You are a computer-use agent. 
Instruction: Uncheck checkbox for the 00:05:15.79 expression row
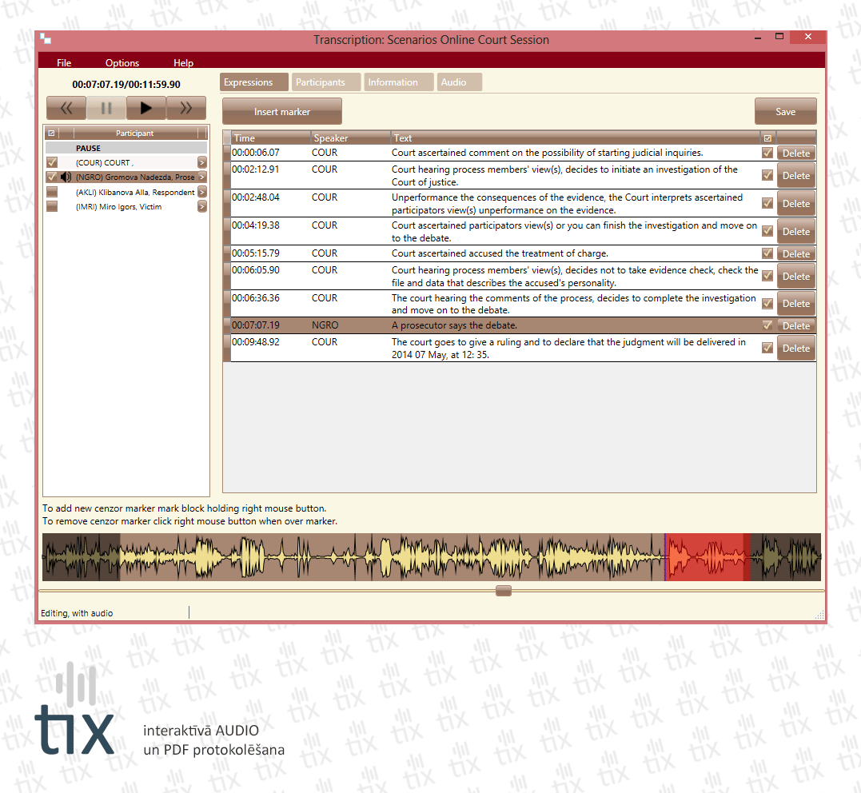[767, 253]
